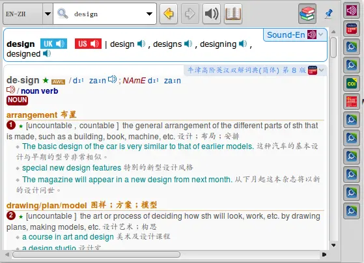Image resolution: width=364 pixels, height=263 pixels.
Task: Click the red NOUN part-of-speech badge
Action: point(17,100)
